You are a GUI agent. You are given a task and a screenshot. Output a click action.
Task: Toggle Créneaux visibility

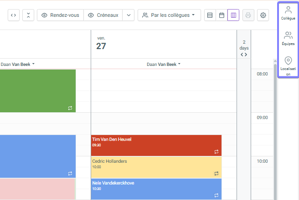click(x=103, y=15)
